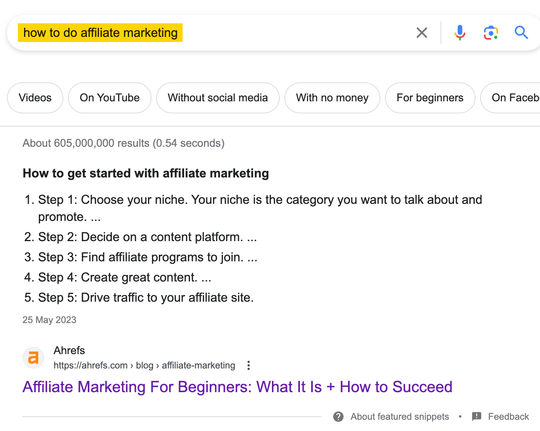Open the three-dot menu next to ahrefs.com
Image resolution: width=540 pixels, height=431 pixels.
click(x=248, y=365)
